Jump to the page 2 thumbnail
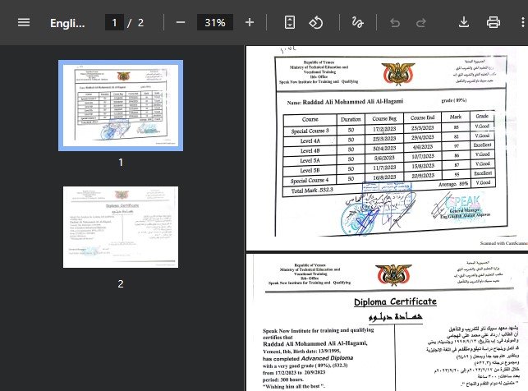Screen dimensions: 528x391 (x=121, y=227)
